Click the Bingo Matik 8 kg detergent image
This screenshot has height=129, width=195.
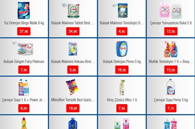point(24,10)
